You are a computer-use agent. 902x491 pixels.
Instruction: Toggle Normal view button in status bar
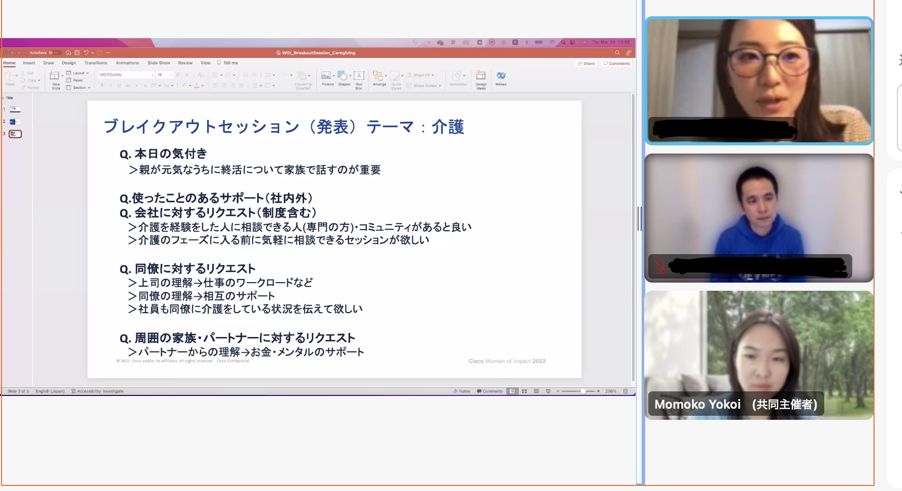coord(513,391)
